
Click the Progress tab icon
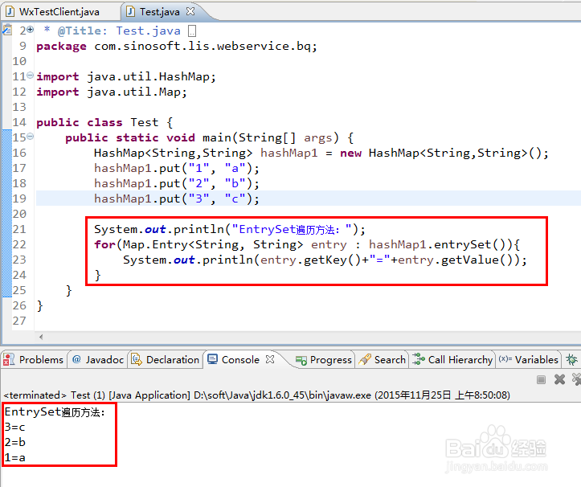[301, 360]
